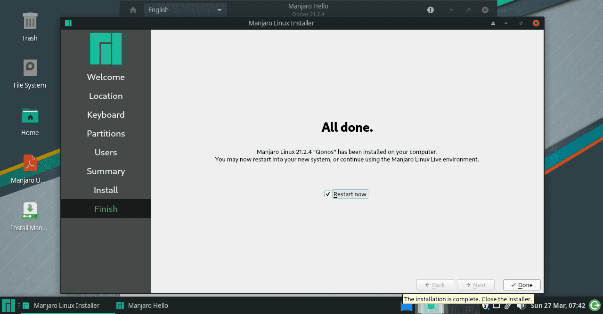Click the home icon in Manjaro Hello
Viewport: 603px width, 314px height.
(x=133, y=10)
